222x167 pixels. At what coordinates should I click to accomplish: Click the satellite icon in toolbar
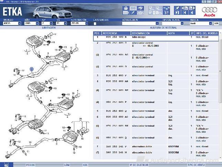point(141,8)
